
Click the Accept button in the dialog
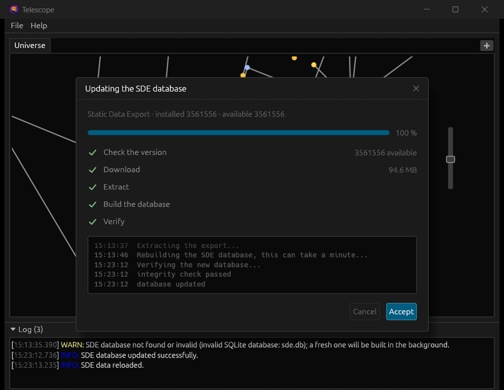tap(401, 312)
